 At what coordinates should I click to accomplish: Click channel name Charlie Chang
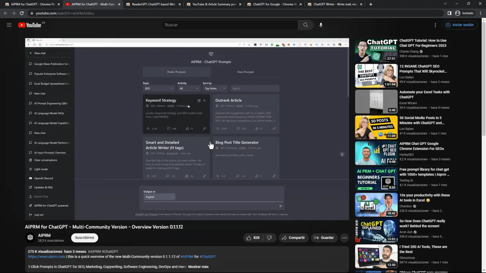point(409,52)
